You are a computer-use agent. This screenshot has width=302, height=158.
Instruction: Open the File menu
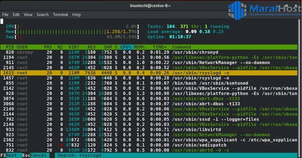click(x=5, y=15)
